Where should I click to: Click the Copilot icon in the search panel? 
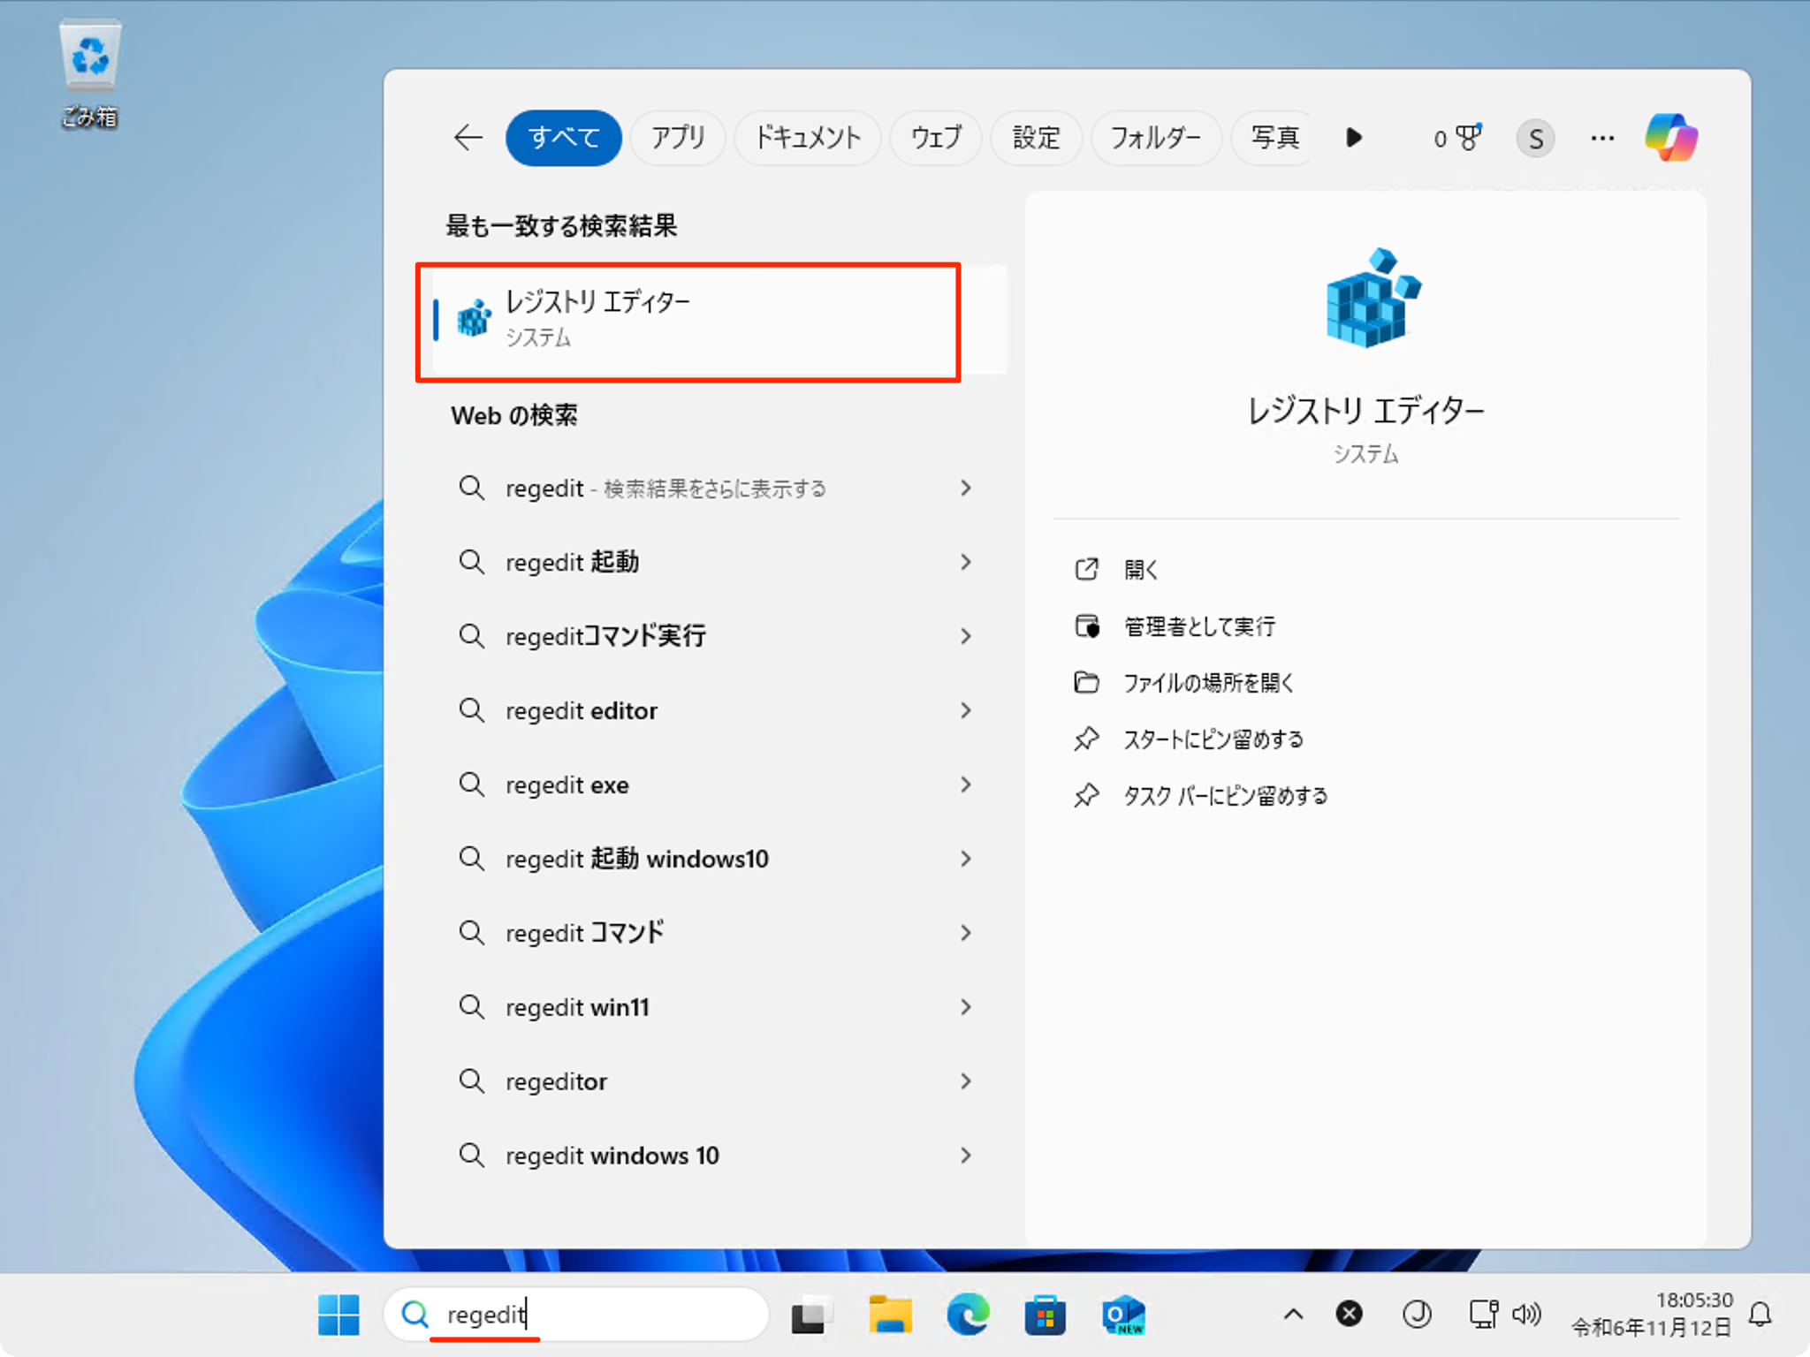[1670, 137]
